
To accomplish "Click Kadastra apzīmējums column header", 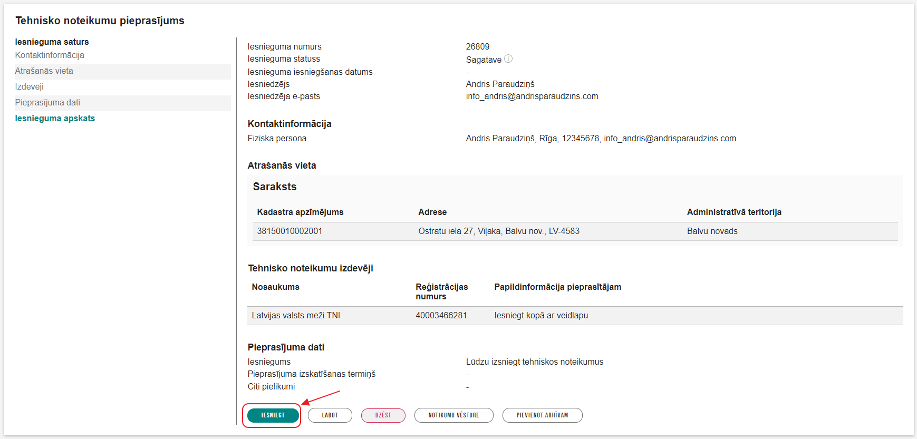I will pos(300,212).
